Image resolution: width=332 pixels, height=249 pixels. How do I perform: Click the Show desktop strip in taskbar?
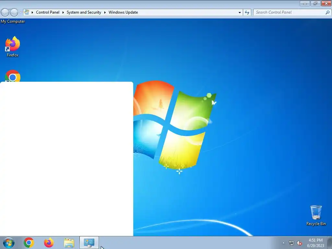pos(330,243)
